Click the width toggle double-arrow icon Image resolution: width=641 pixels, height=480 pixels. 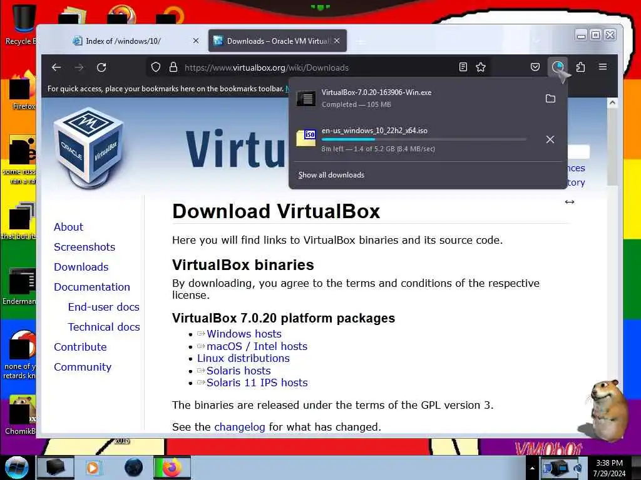[x=570, y=202]
